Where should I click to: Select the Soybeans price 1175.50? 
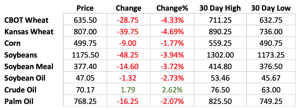85,55
